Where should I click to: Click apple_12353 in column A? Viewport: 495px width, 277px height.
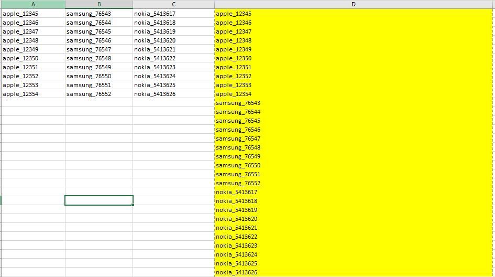33,85
